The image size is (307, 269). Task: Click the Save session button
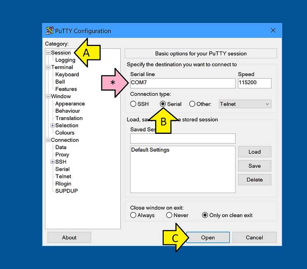tap(254, 166)
